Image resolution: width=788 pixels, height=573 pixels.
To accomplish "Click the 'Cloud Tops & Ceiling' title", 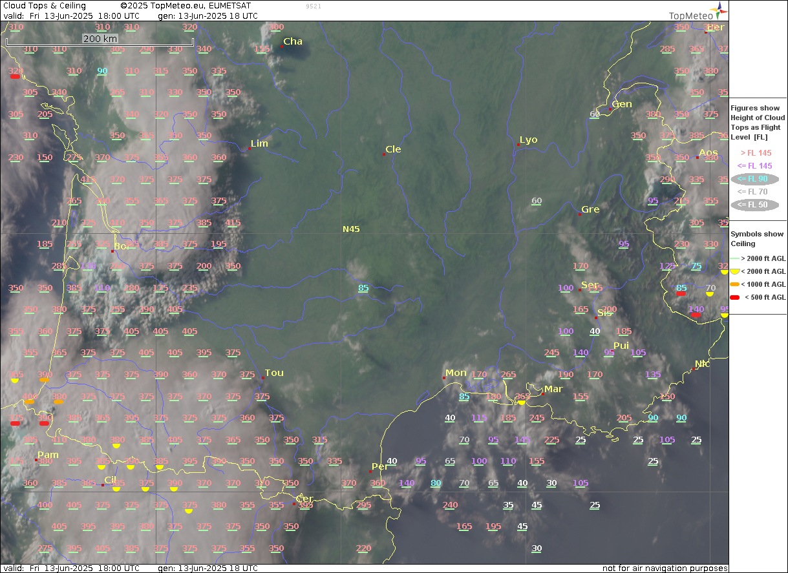I will click(x=45, y=6).
